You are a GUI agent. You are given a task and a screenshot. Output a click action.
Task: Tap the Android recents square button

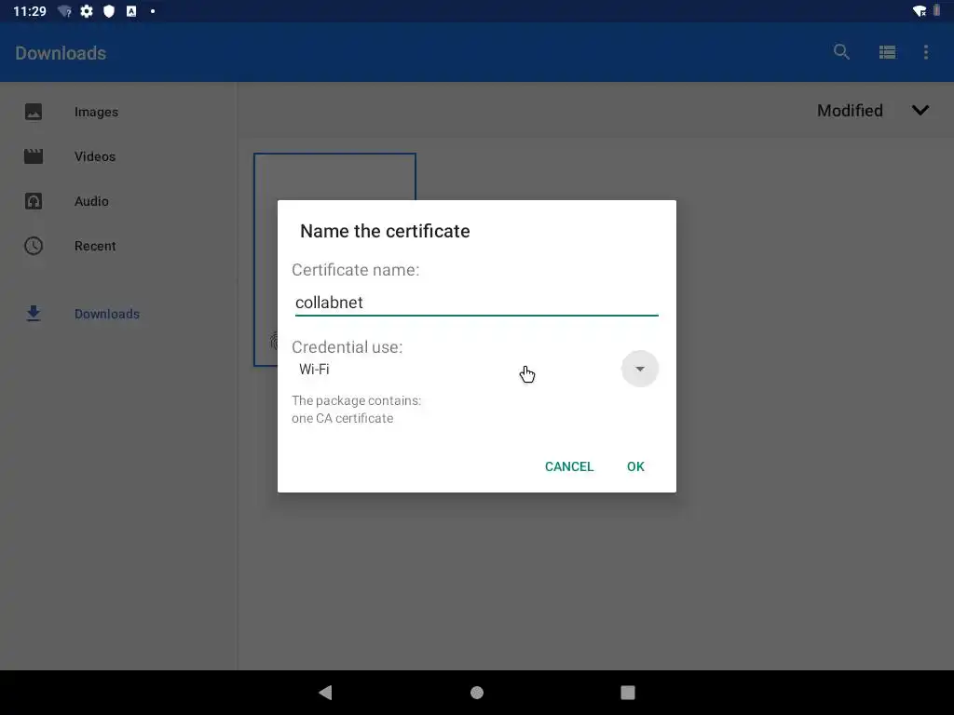point(628,693)
